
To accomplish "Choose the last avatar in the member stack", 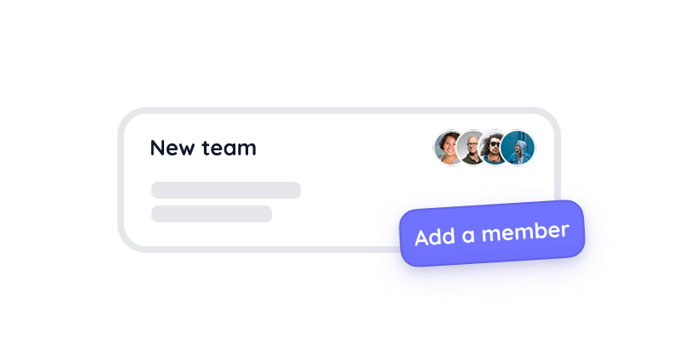I will click(x=518, y=148).
